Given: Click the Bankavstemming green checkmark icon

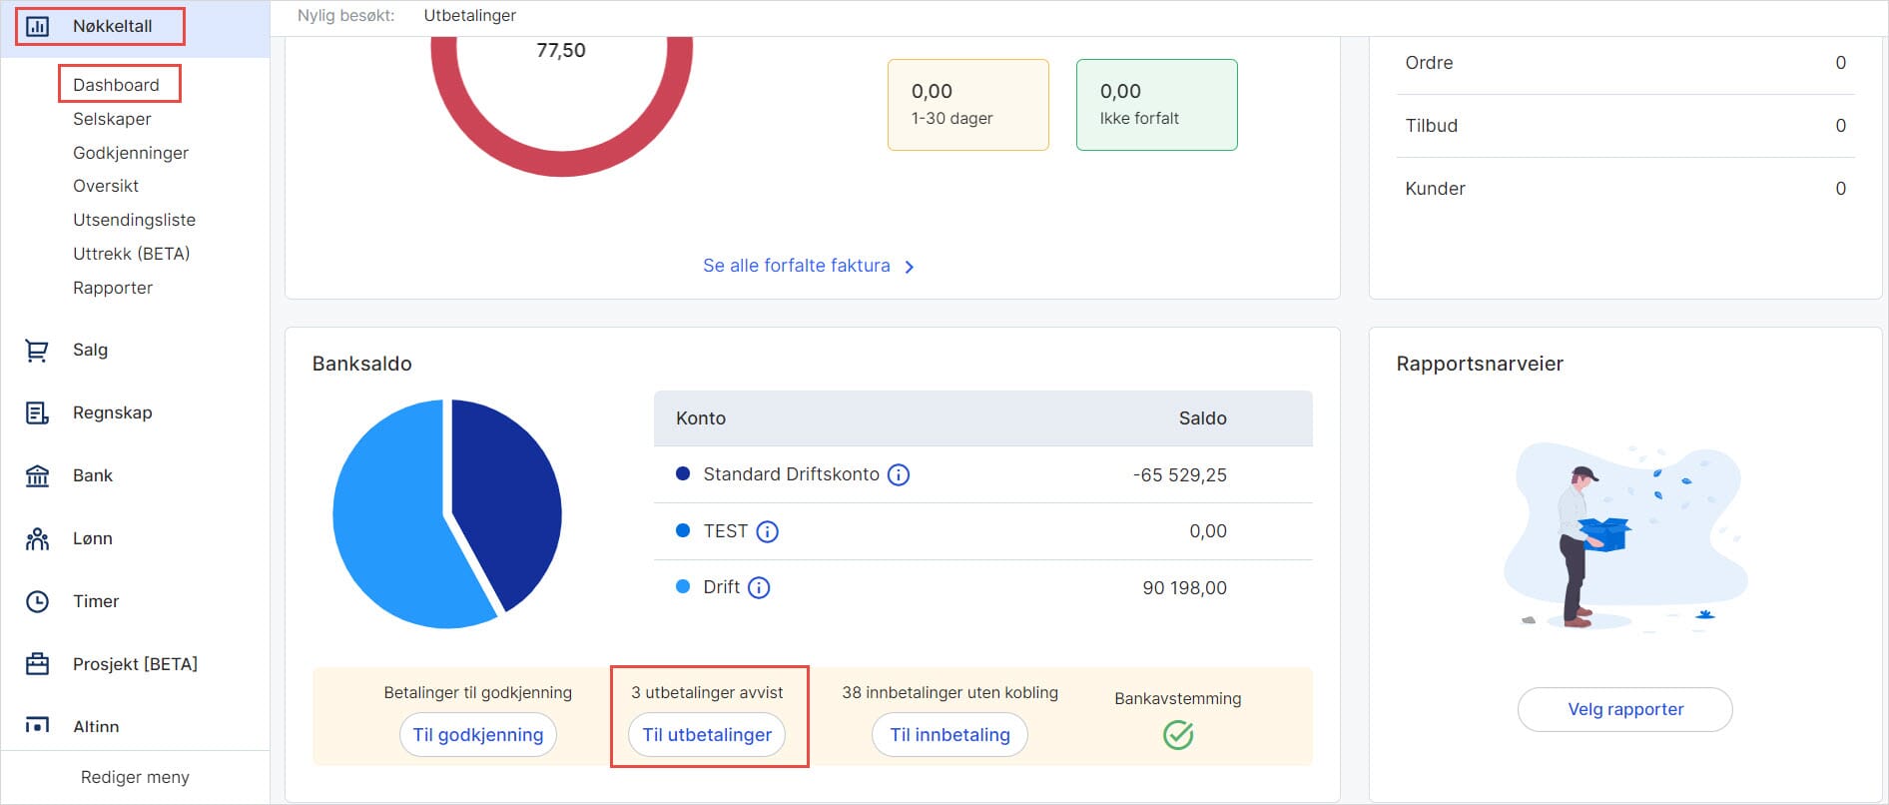Looking at the screenshot, I should point(1178,735).
